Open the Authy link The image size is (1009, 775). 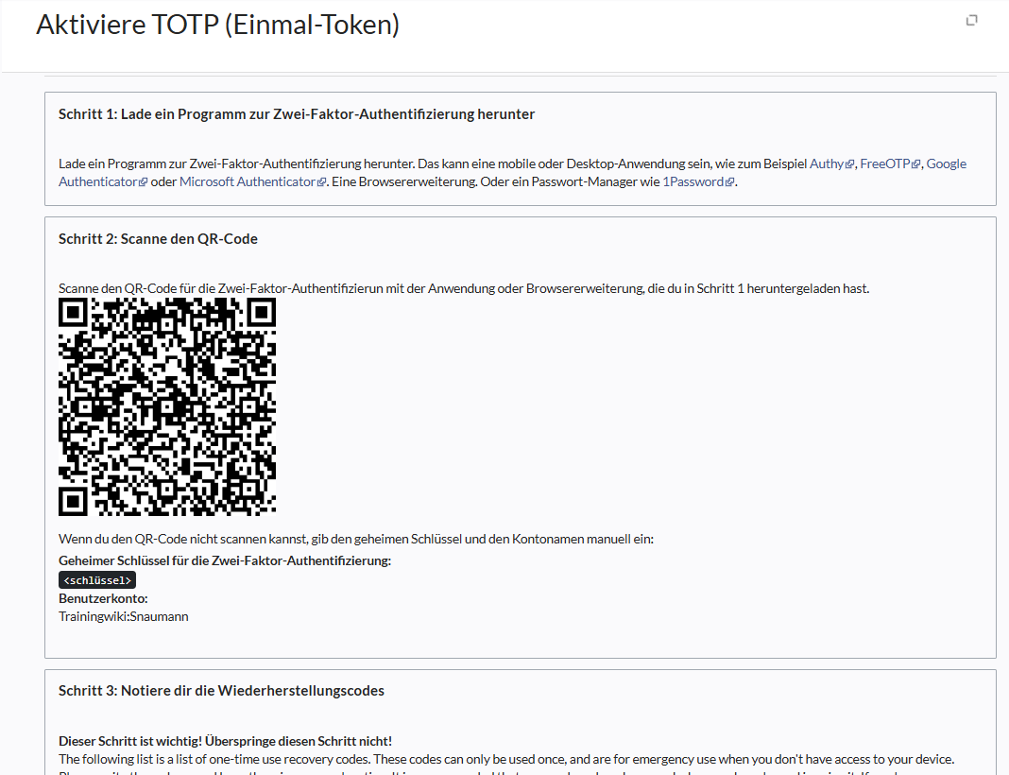pyautogui.click(x=826, y=164)
